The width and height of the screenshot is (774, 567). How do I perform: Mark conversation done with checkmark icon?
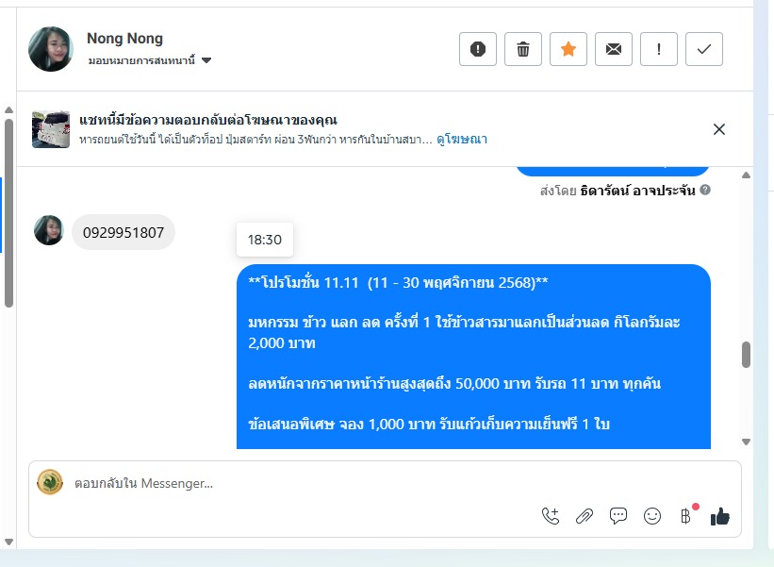(x=704, y=49)
